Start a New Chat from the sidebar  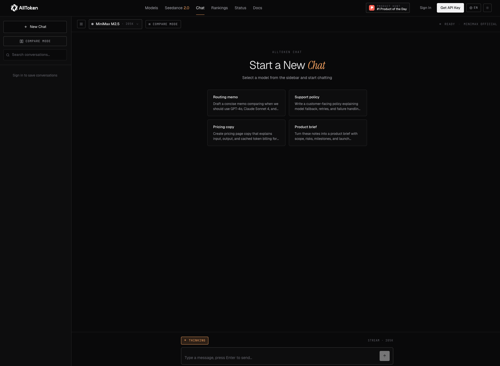pyautogui.click(x=35, y=27)
